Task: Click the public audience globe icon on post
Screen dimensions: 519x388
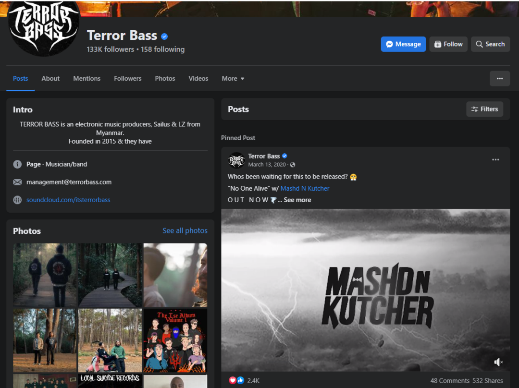Action: tap(293, 165)
